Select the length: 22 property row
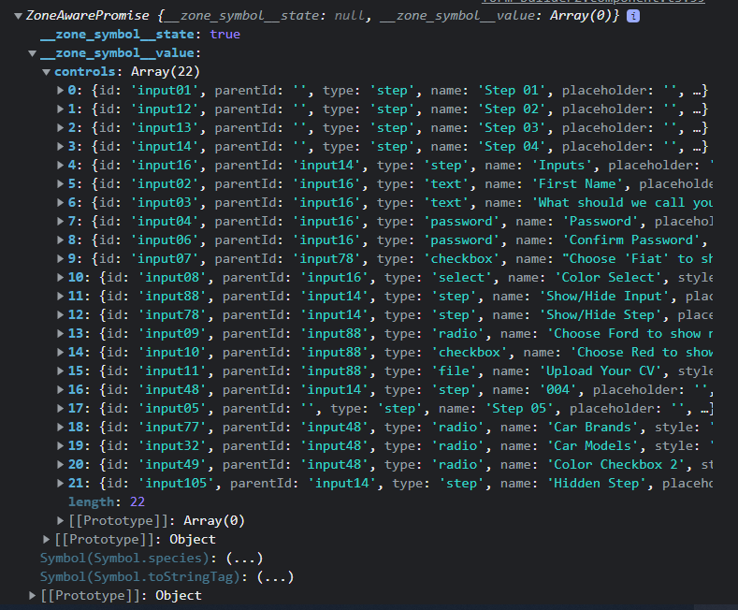Screen dimensions: 738x610 click(x=107, y=502)
